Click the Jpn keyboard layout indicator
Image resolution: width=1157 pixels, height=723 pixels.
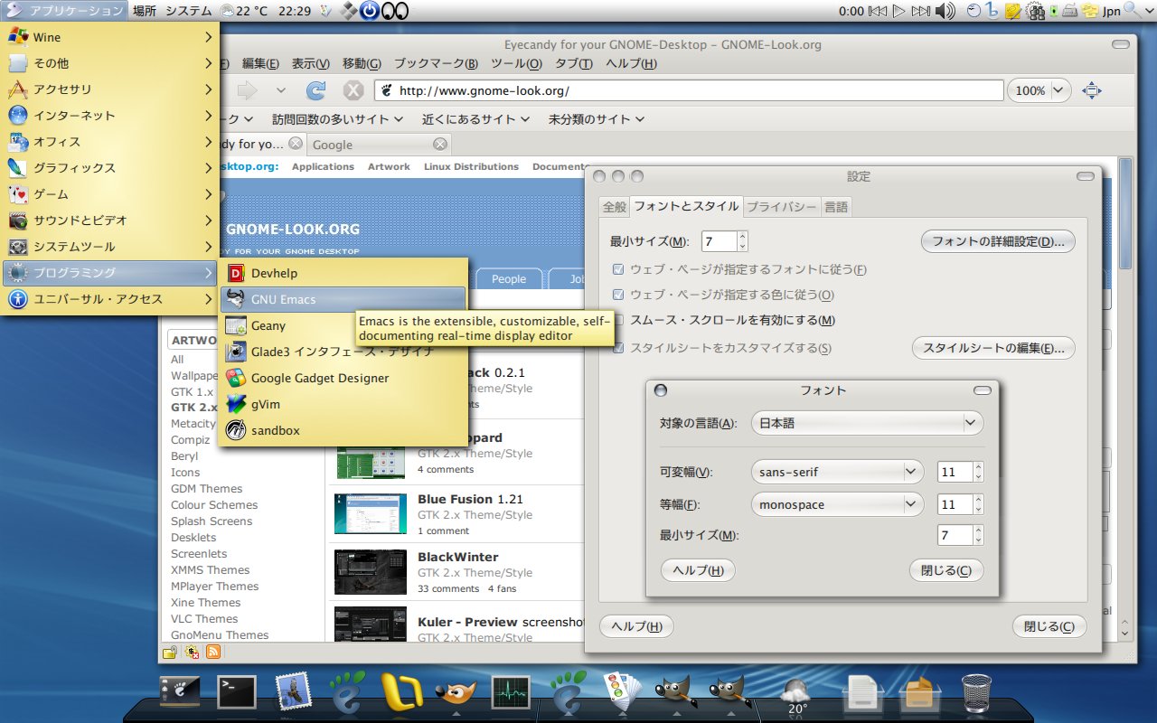point(1112,12)
